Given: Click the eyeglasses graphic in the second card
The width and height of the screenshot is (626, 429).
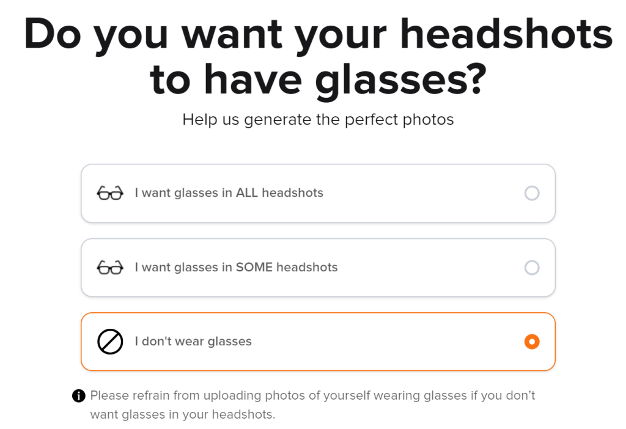Looking at the screenshot, I should (x=109, y=267).
